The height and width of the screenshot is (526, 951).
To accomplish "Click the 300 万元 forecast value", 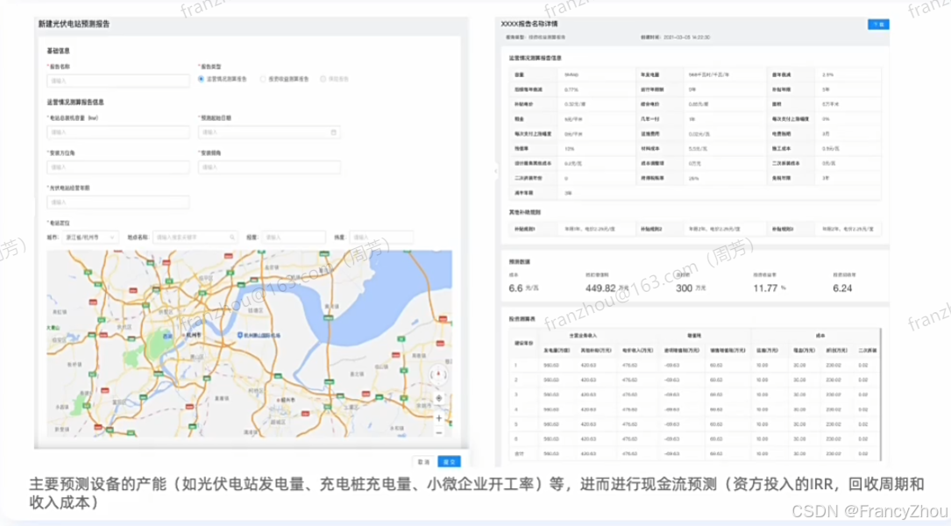I will [x=691, y=288].
